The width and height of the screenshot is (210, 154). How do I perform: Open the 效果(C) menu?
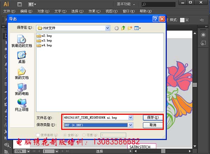(94, 11)
